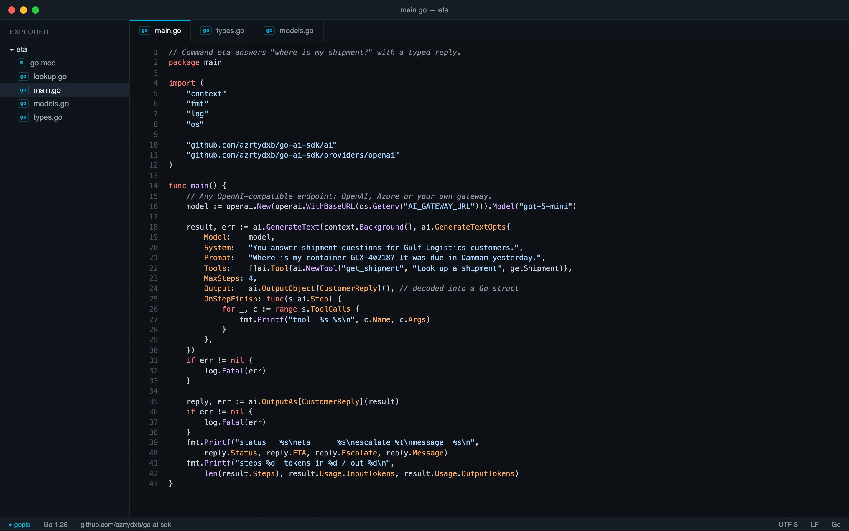Open go.mod in the explorer

(65, 63)
